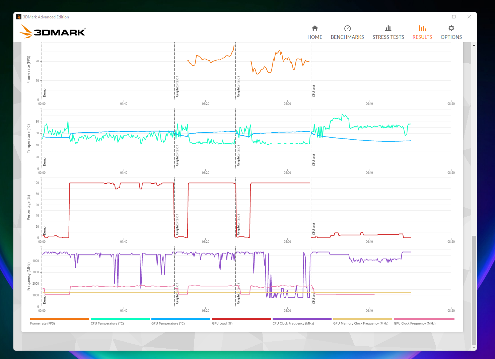495x359 pixels.
Task: Open the STRESS TESTS bar chart icon
Action: (388, 28)
